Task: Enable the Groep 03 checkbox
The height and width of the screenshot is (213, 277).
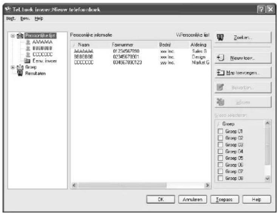Action: 220,145
